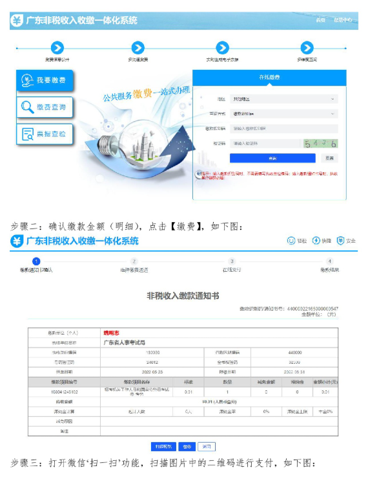Viewport: 370px width, 479px height.
Task: Click the value 440000 in table
Action: point(294,353)
